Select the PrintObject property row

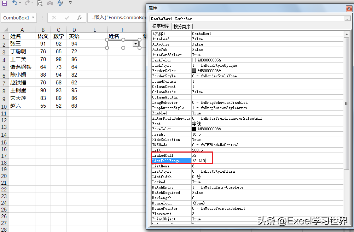pos(248,219)
